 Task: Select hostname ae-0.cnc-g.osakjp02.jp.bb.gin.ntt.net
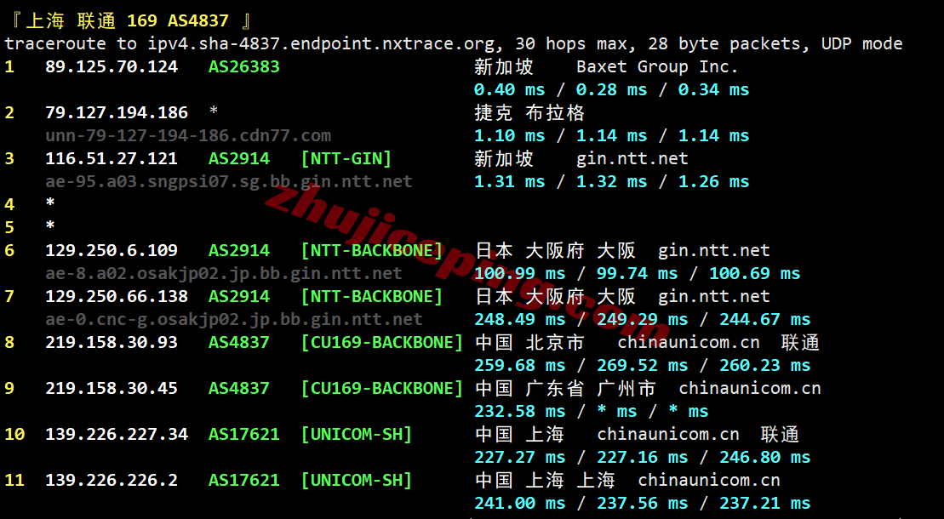tap(234, 319)
